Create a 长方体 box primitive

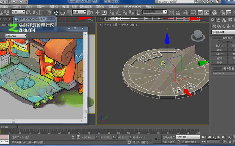pos(219,46)
